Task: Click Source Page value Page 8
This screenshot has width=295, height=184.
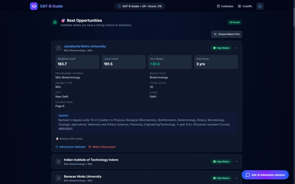Action: pos(60,106)
